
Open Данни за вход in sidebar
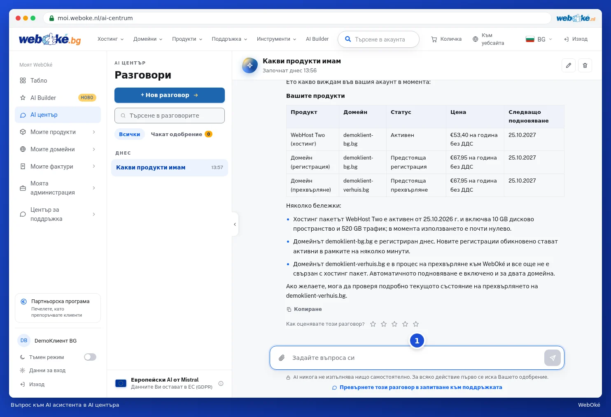point(43,371)
